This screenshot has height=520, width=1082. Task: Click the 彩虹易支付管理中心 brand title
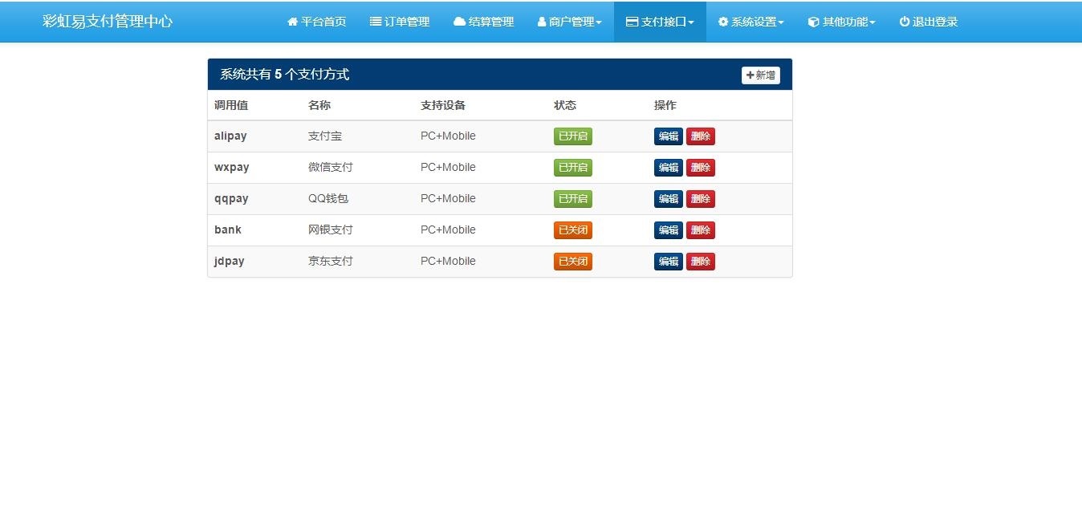(108, 22)
